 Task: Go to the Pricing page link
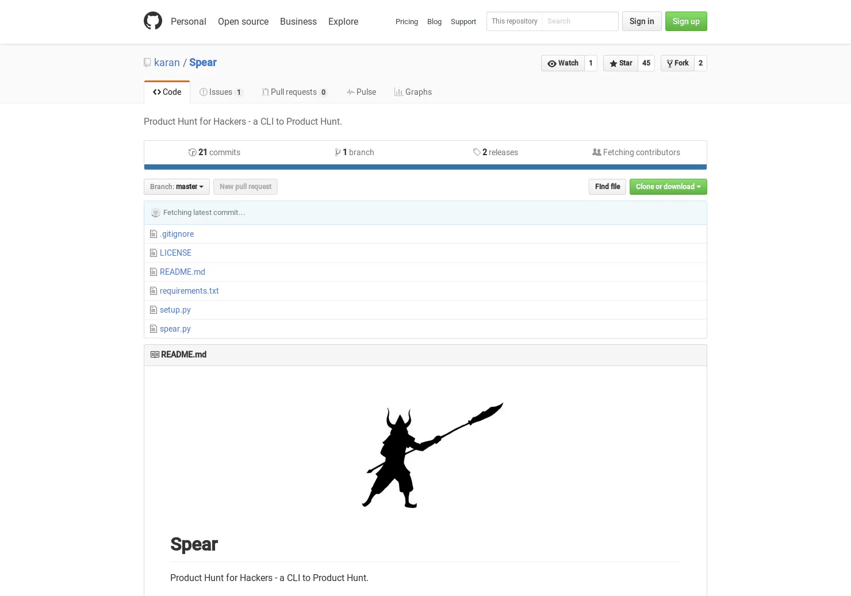click(407, 21)
